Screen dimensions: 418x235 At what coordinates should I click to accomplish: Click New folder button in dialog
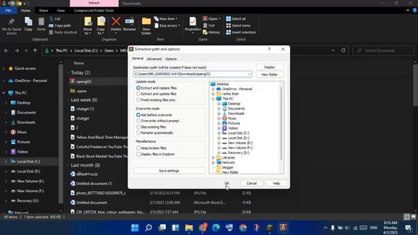click(270, 74)
